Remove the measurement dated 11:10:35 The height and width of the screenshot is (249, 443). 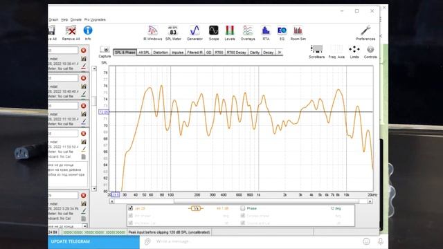click(x=83, y=106)
